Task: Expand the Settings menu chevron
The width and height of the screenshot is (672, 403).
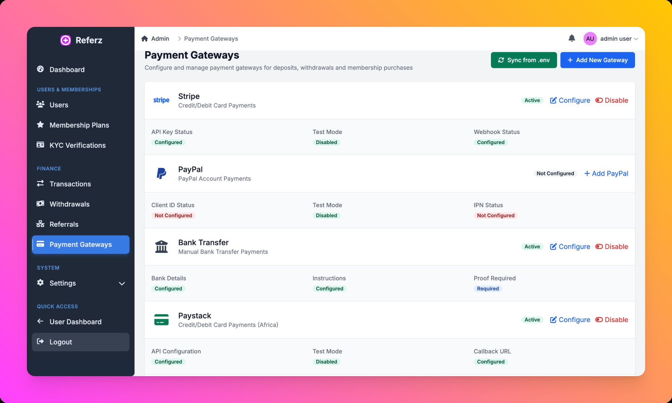Action: (122, 283)
